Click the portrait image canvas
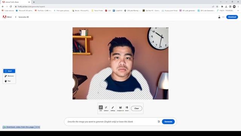This screenshot has width=241, height=136. point(120,63)
